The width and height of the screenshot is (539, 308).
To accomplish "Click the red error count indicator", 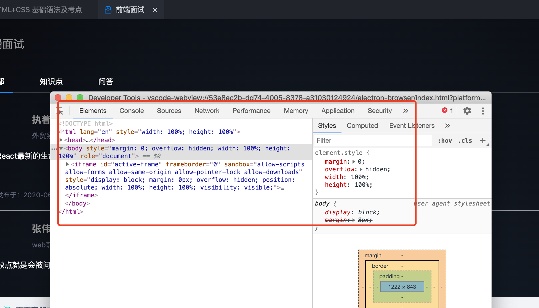I will (447, 110).
